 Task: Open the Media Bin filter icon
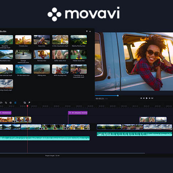(87, 31)
